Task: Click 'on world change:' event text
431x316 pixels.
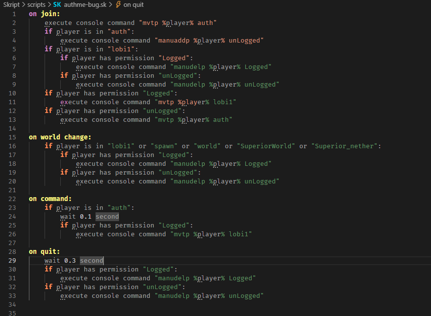Action: pyautogui.click(x=60, y=137)
